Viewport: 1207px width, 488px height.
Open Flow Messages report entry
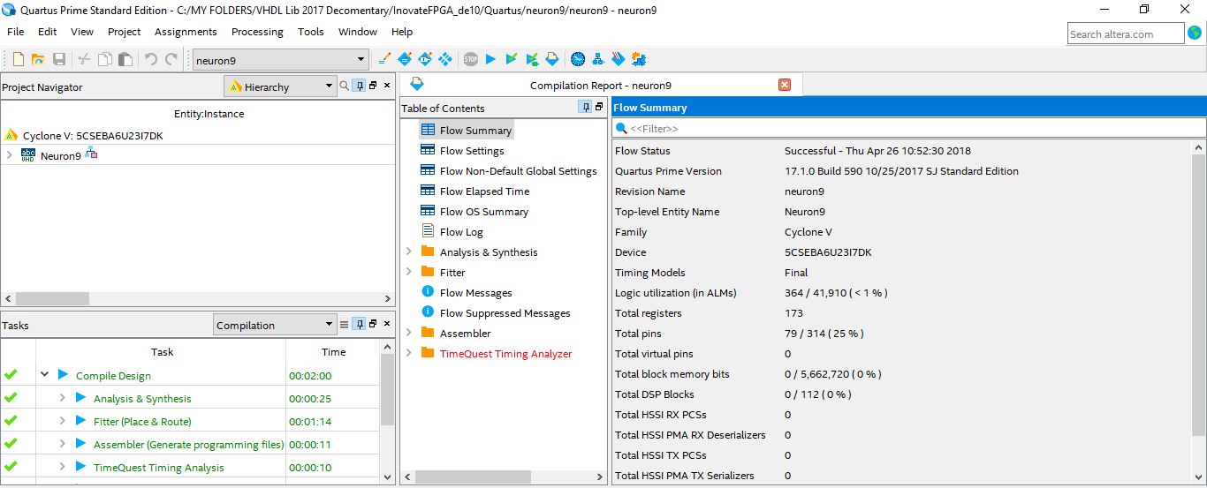(x=476, y=293)
